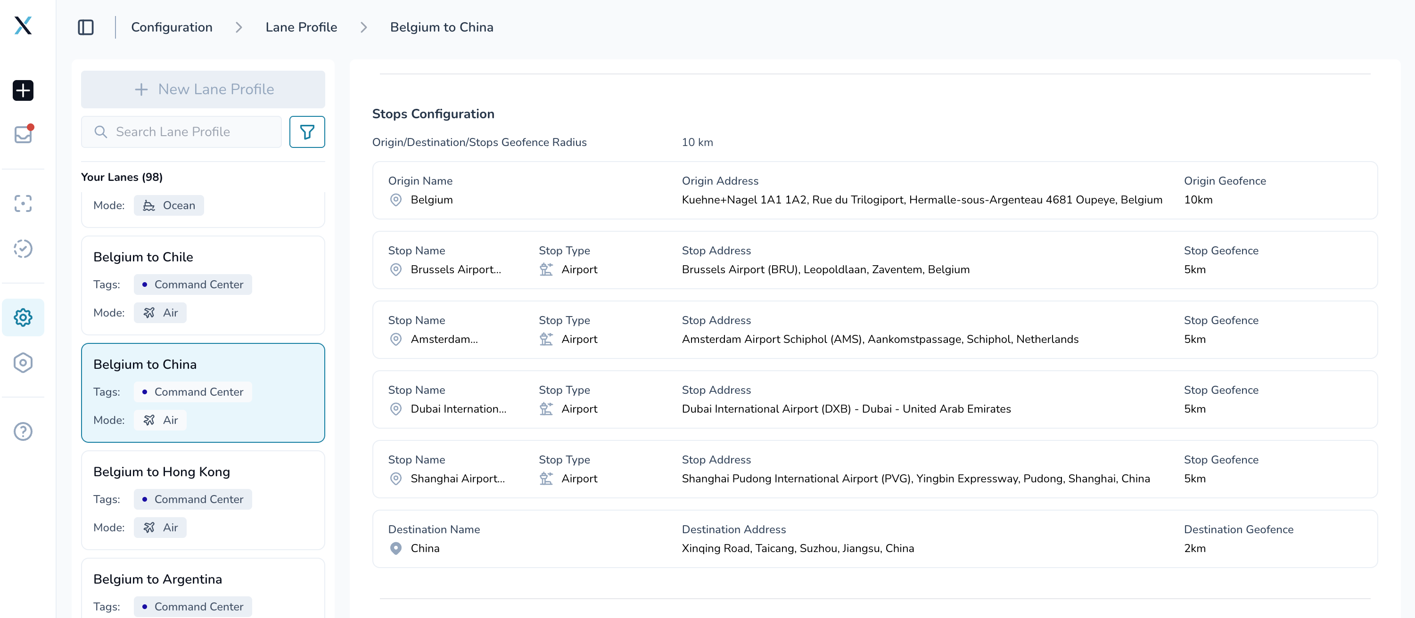Click the Dubai International Airport (DXB) address
1415x618 pixels.
[846, 409]
